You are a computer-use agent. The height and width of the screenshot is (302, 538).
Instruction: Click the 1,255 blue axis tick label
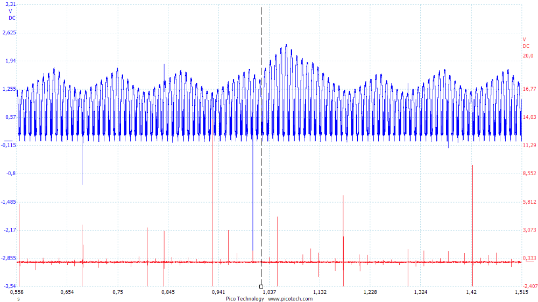click(x=9, y=89)
